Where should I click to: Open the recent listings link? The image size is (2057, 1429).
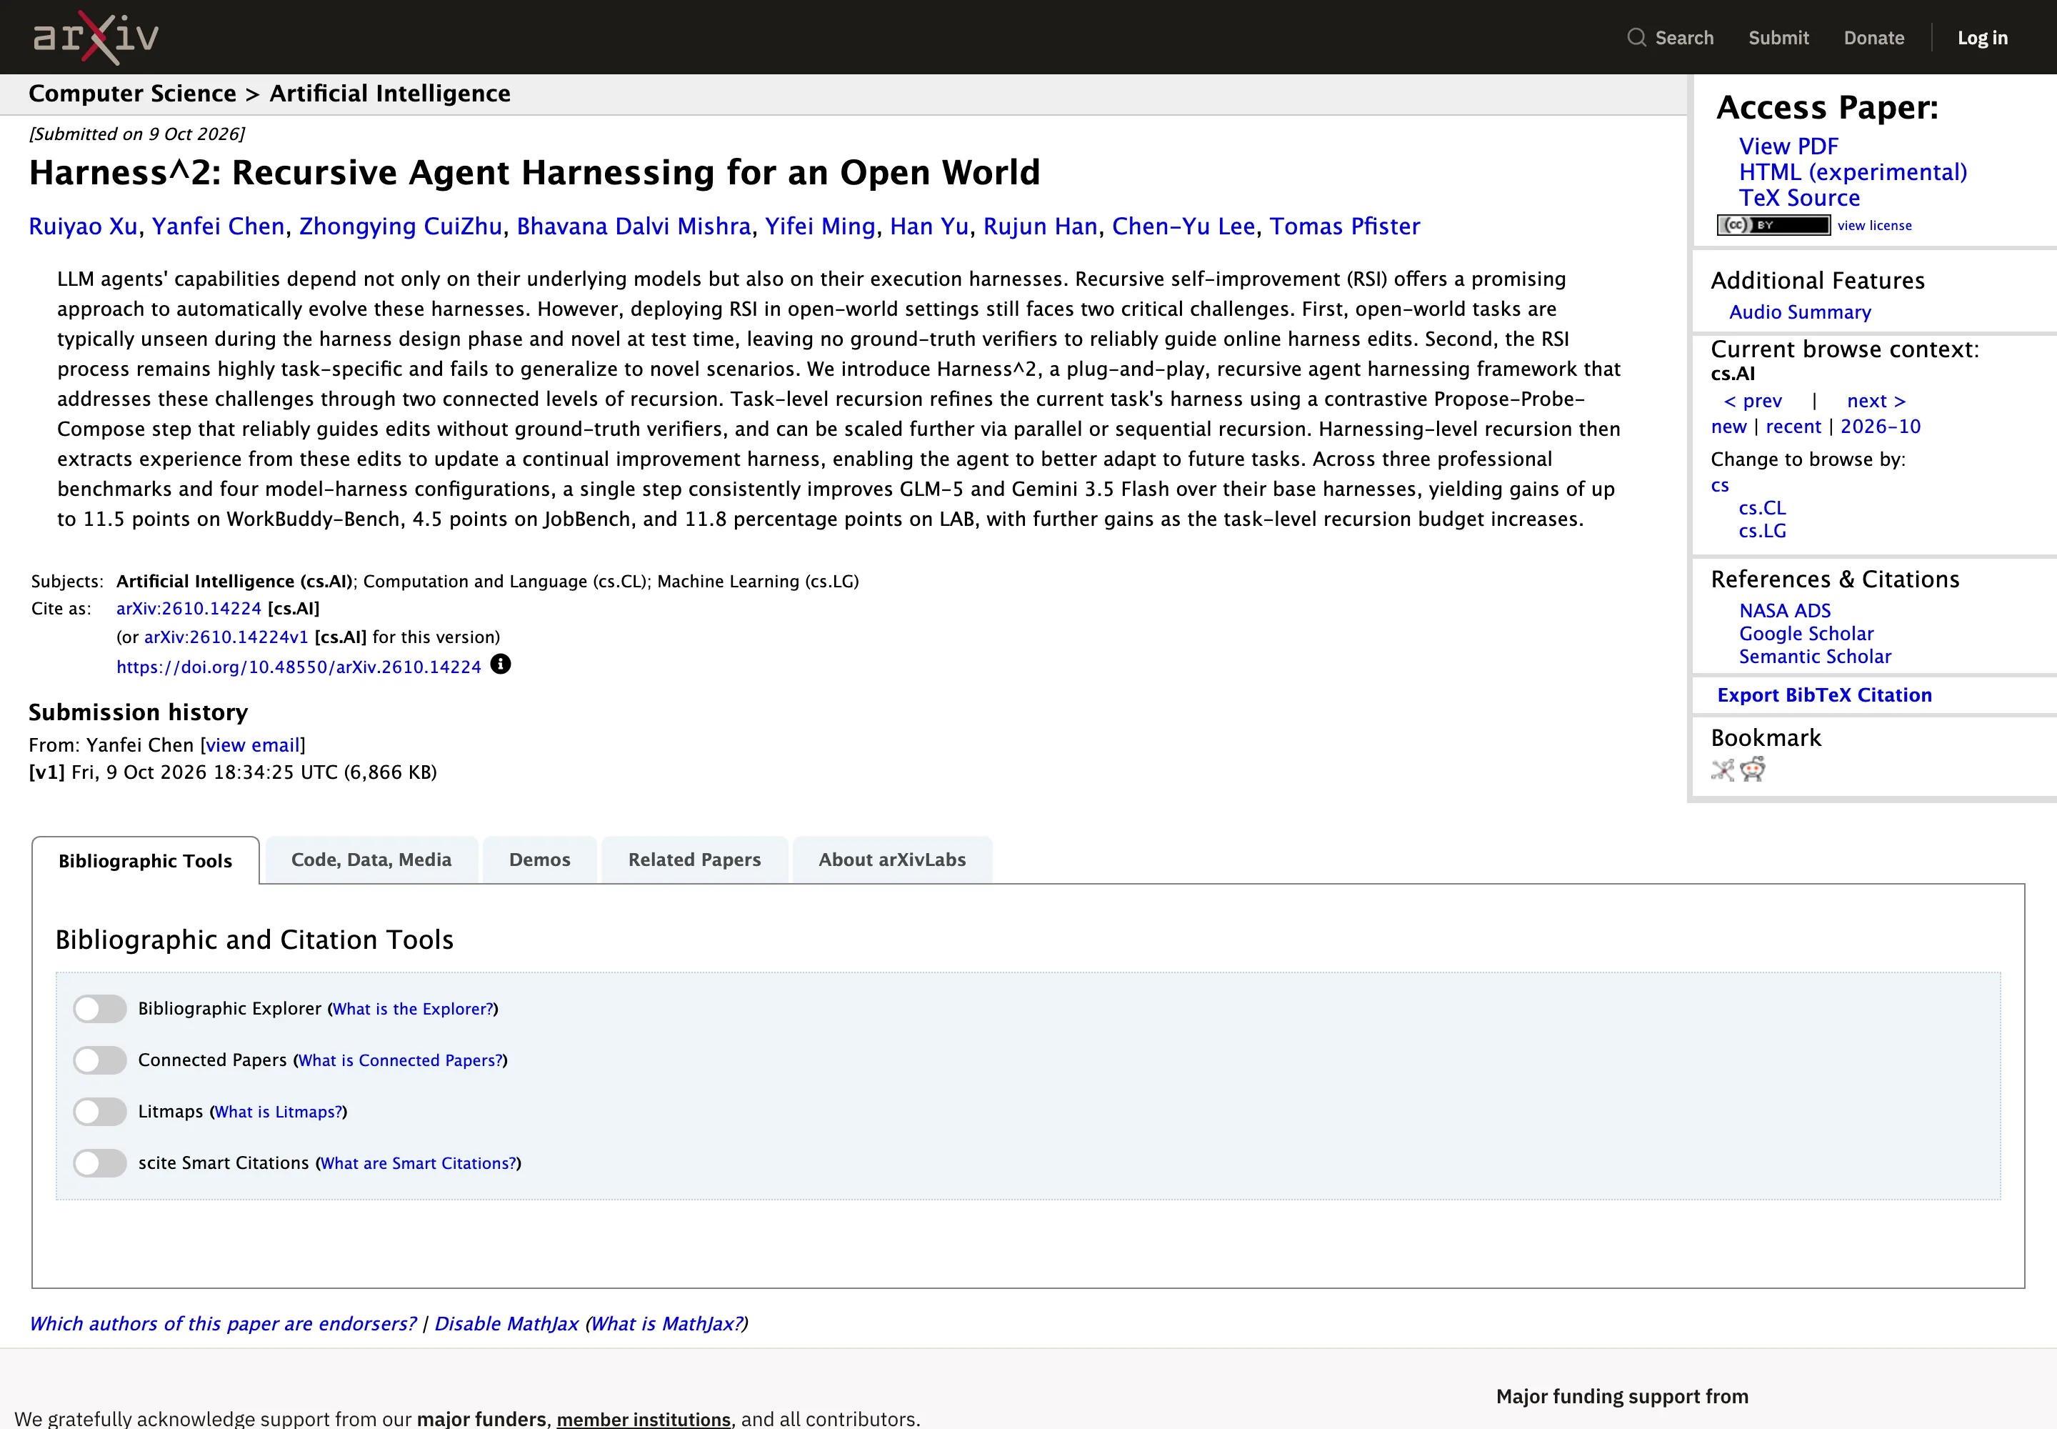point(1793,426)
